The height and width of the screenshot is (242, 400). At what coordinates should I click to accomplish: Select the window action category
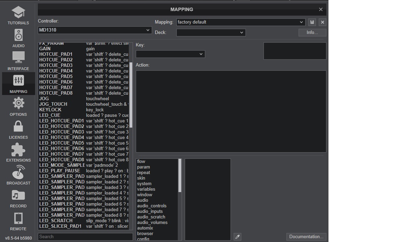point(157,195)
